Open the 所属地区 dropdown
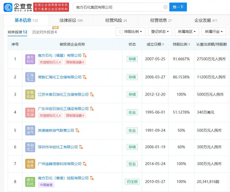230x192 pixels. tap(187, 32)
